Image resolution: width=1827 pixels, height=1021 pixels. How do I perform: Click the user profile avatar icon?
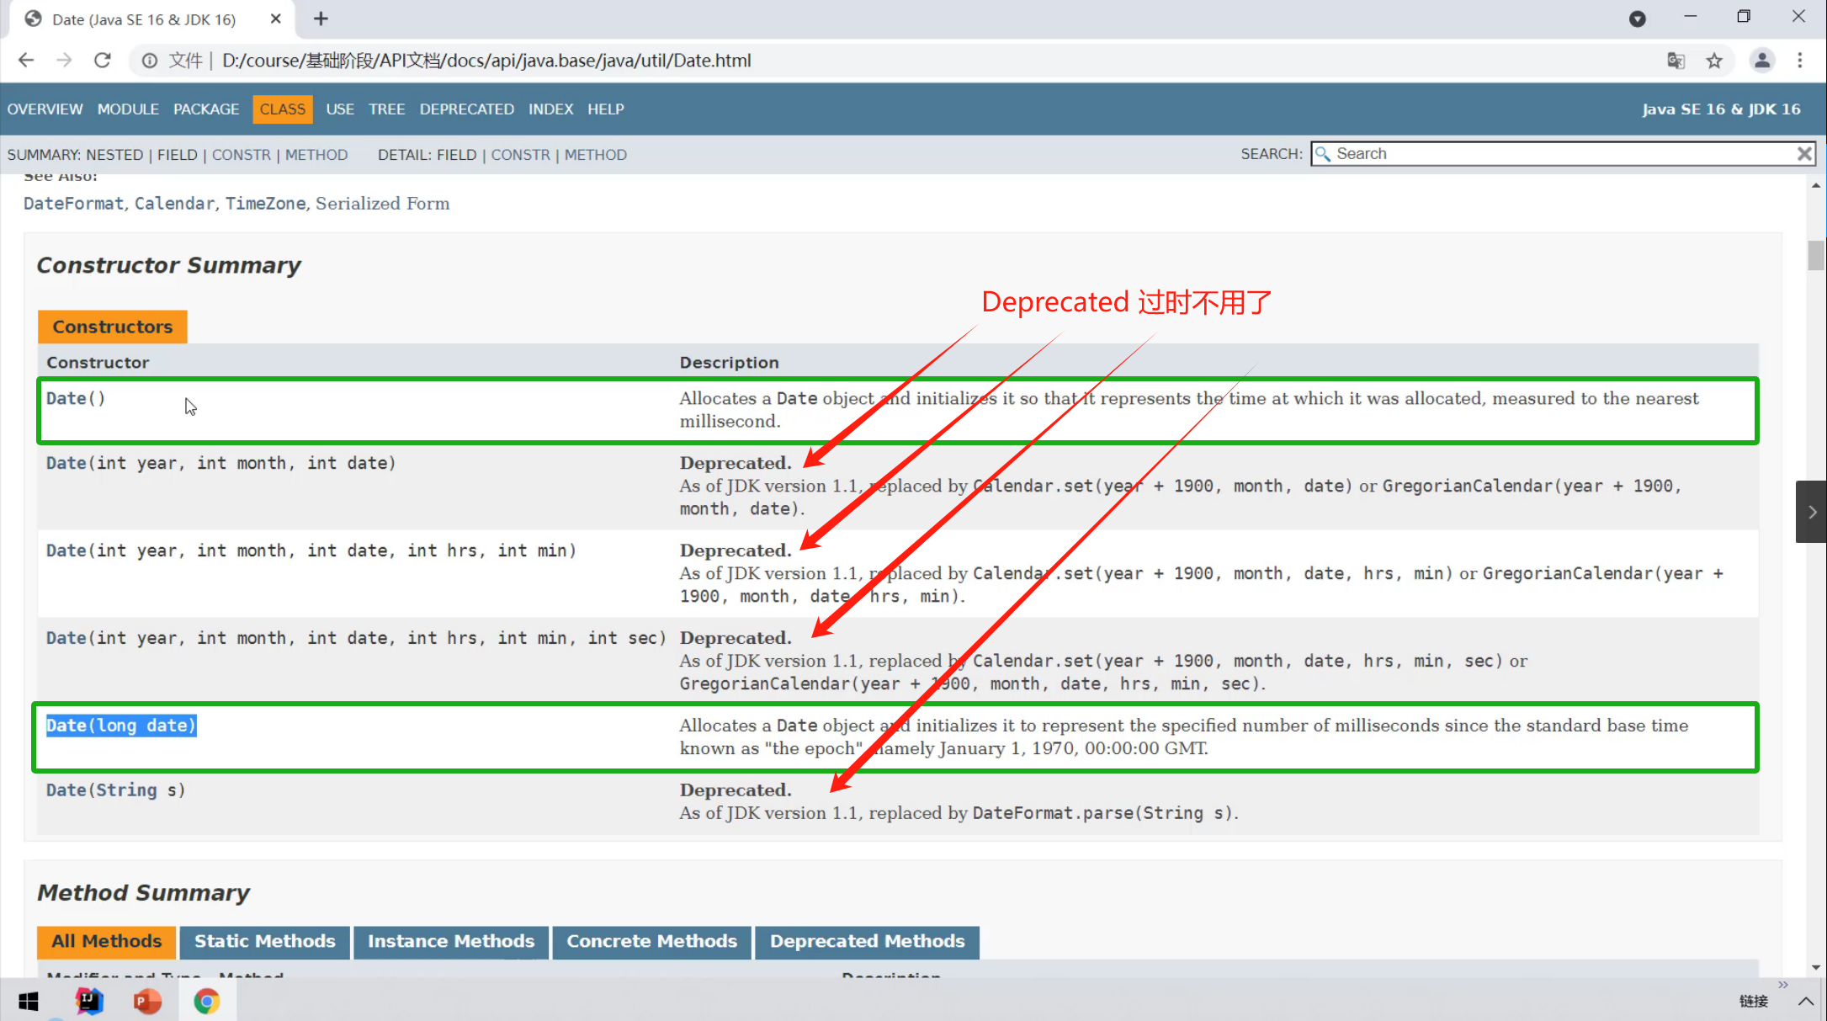[1761, 61]
